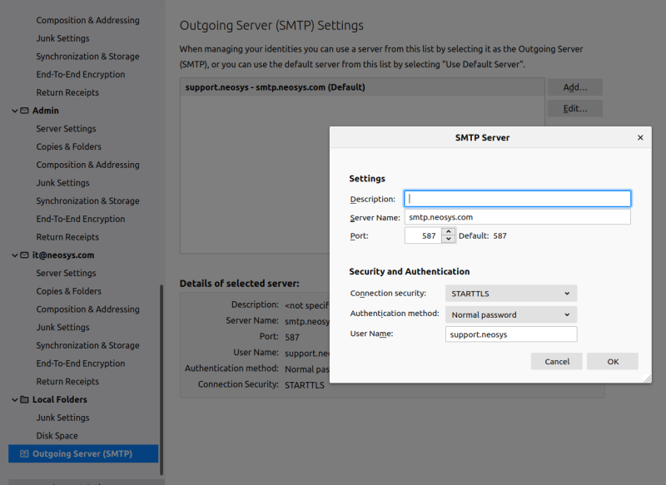The height and width of the screenshot is (485, 666).
Task: Click the Local Folders folder icon
Action: click(x=25, y=399)
